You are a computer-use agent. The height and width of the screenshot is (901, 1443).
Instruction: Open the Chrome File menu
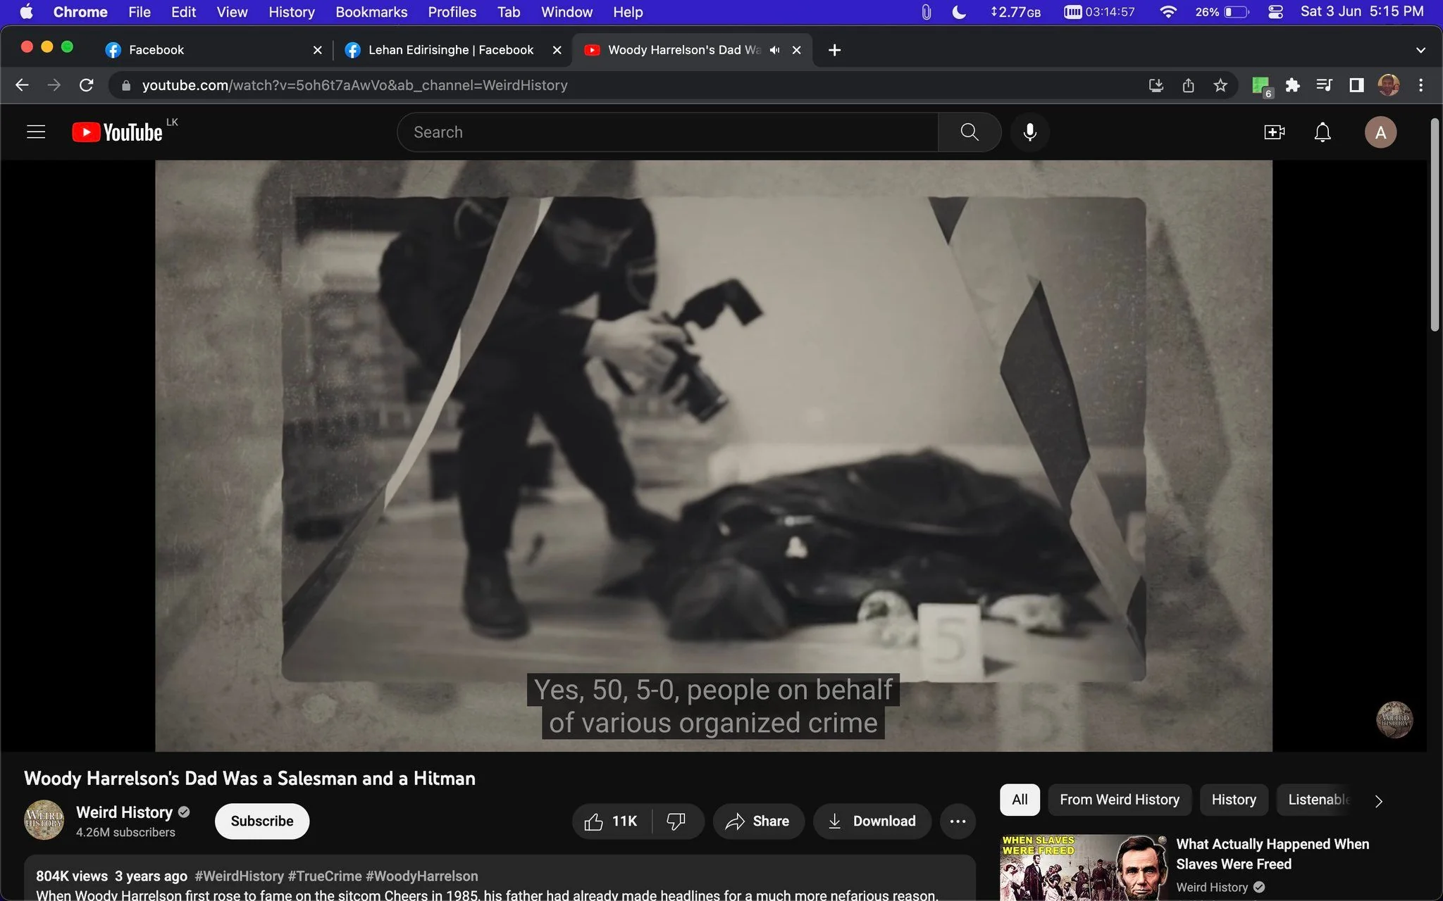click(x=139, y=12)
